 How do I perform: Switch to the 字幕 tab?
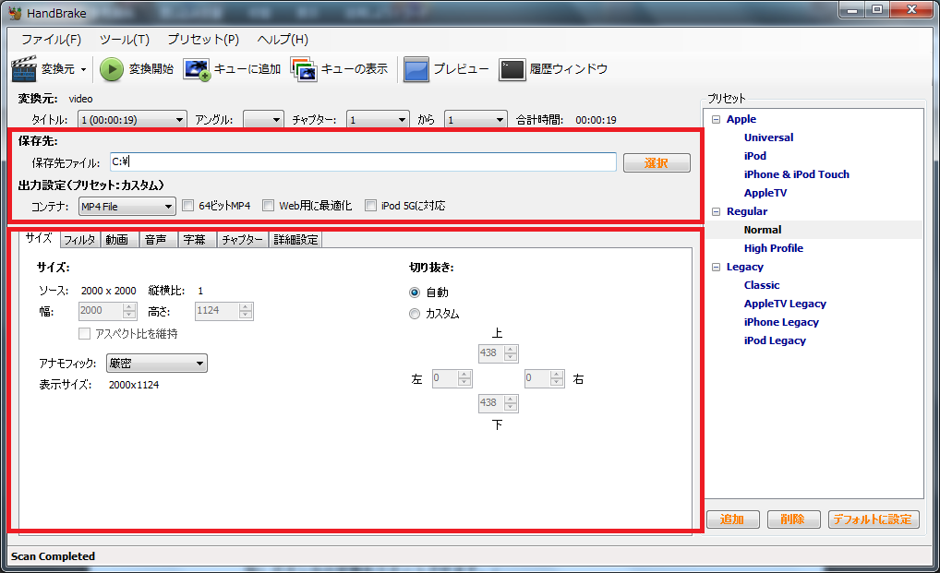click(198, 240)
